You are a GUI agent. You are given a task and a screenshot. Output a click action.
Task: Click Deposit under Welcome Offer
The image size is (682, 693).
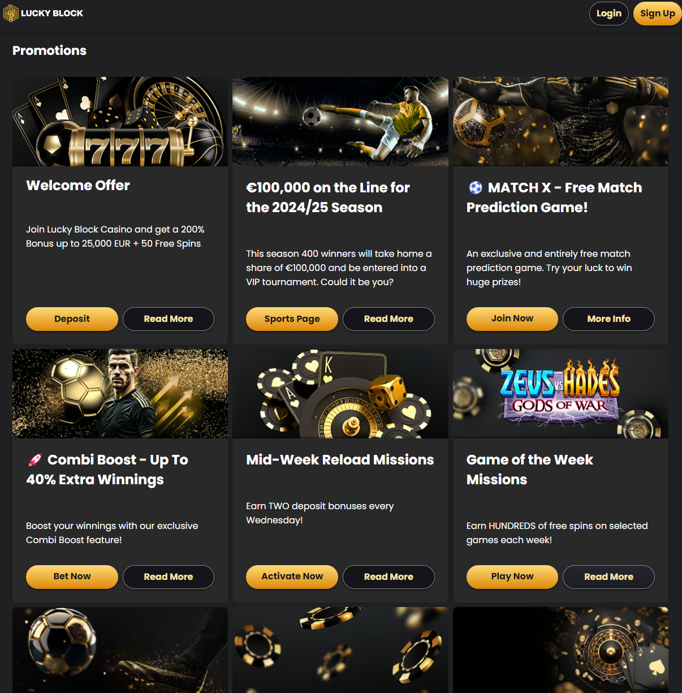point(72,319)
